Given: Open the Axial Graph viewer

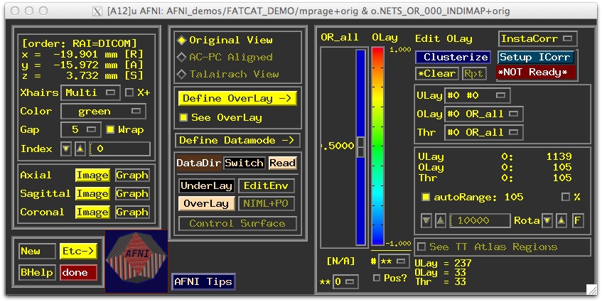Looking at the screenshot, I should (x=132, y=176).
